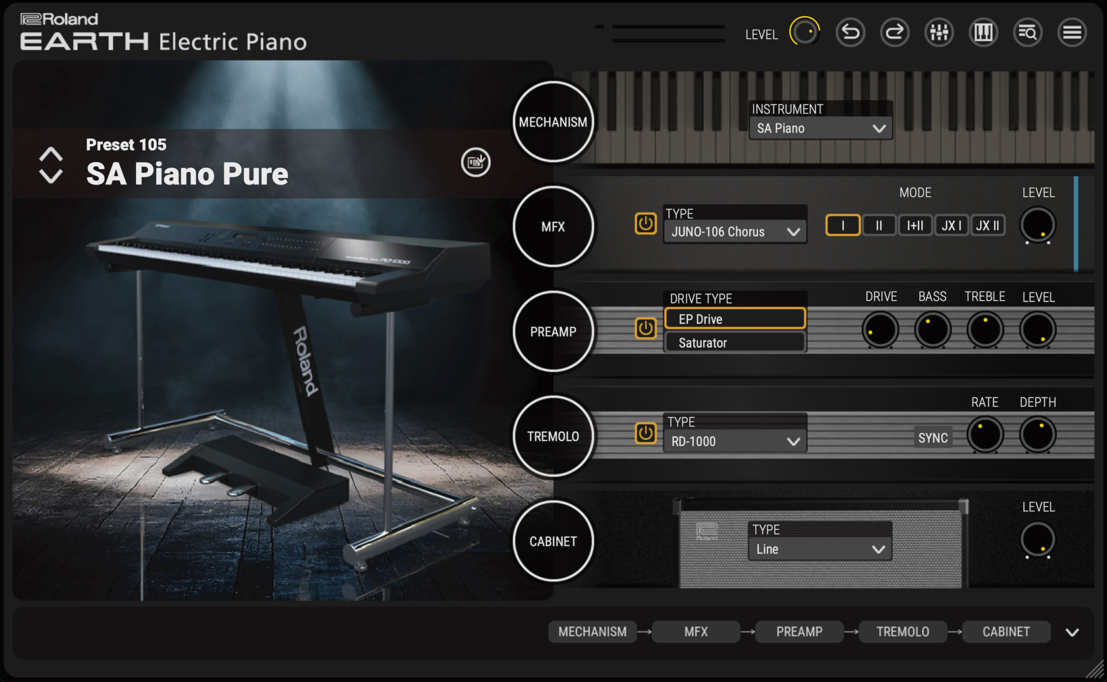
Task: Select chorus mode I+II
Action: (915, 225)
